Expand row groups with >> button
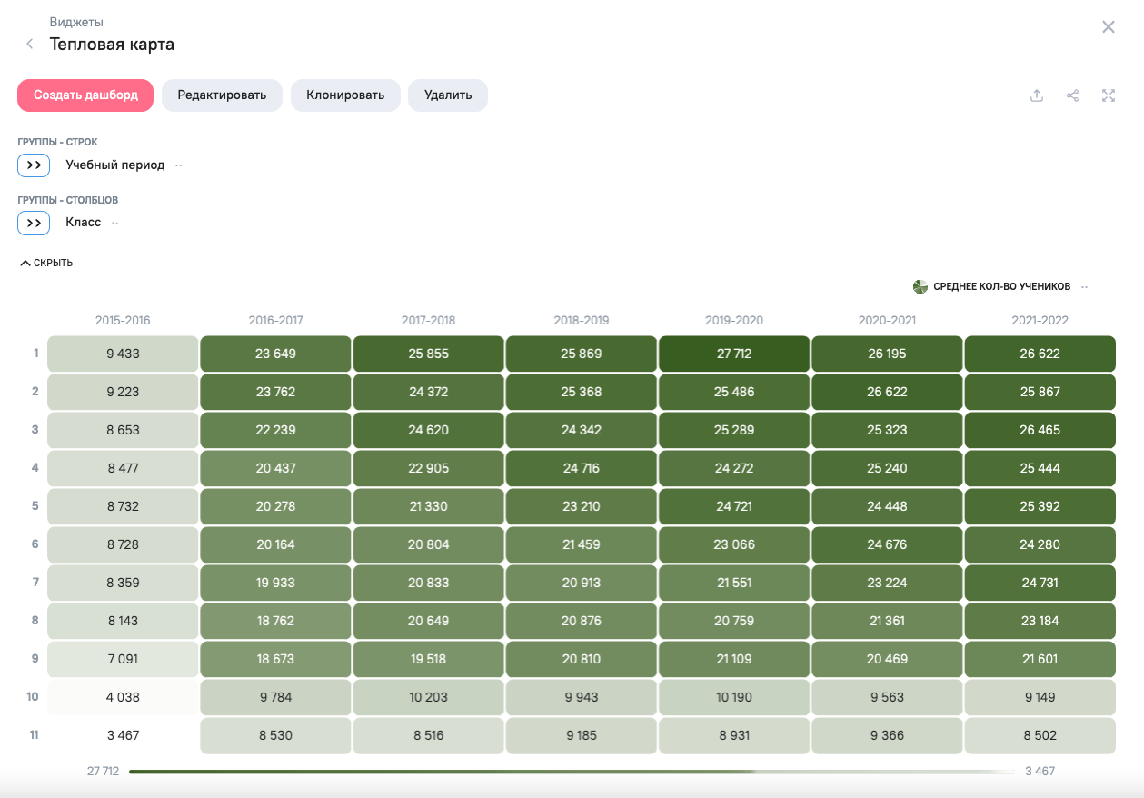Screen dimensions: 1144x798 [x=34, y=165]
